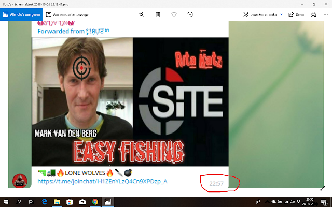Share photo with the Delen button

(296, 14)
